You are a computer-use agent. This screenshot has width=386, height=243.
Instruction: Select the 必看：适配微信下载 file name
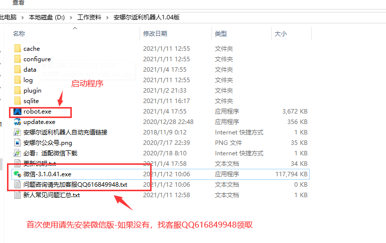pos(50,153)
